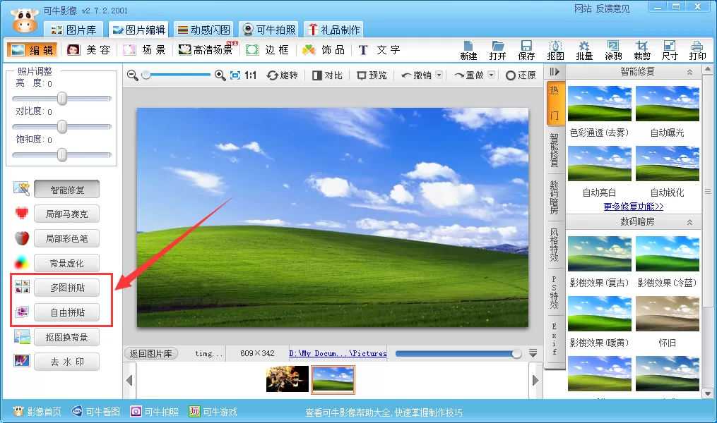Image resolution: width=717 pixels, height=423 pixels.
Task: Toggle the 对比 compare view
Action: pyautogui.click(x=327, y=75)
